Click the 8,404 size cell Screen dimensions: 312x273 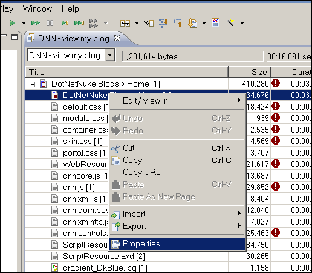(259, 199)
